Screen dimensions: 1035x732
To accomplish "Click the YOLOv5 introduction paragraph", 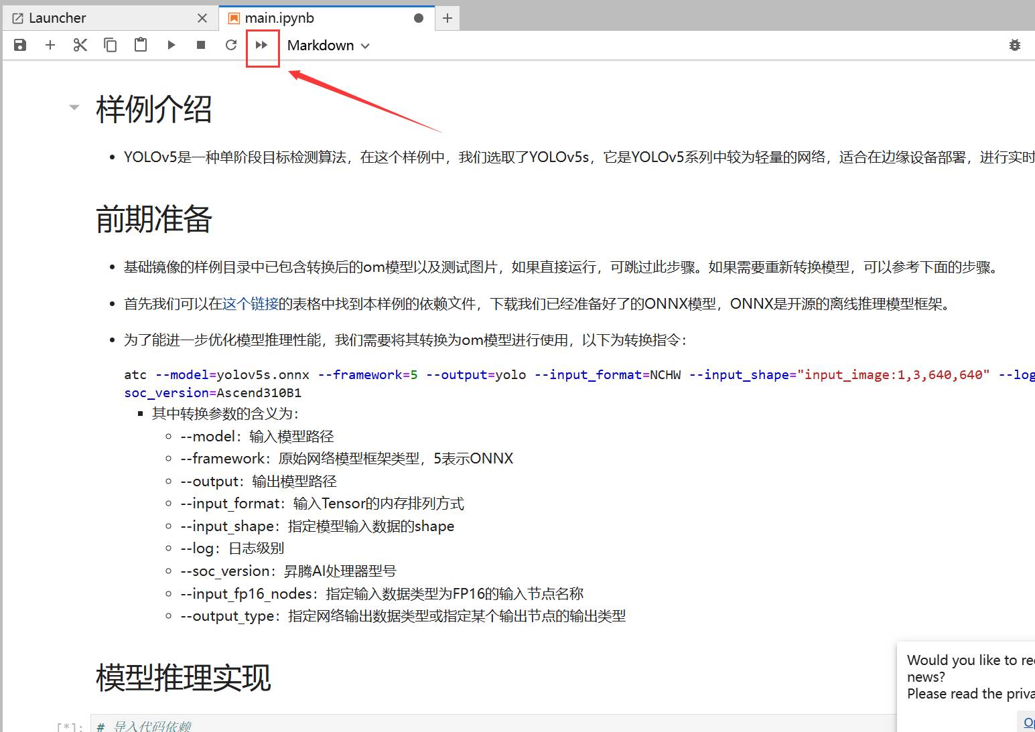I will (x=579, y=157).
